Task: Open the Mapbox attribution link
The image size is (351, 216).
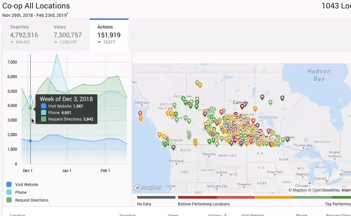Action: click(297, 190)
